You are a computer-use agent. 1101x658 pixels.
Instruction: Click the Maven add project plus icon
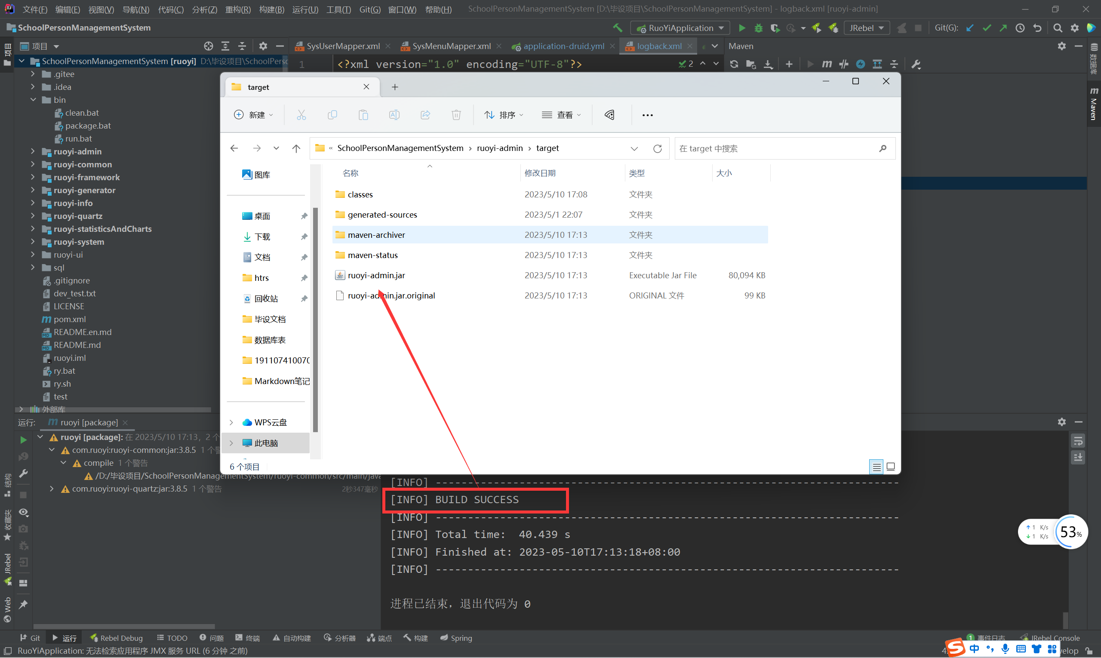[x=789, y=64]
